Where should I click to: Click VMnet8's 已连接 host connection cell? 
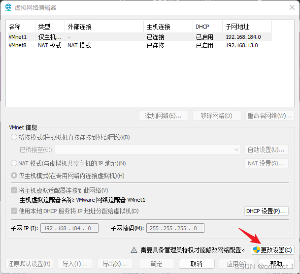point(156,45)
